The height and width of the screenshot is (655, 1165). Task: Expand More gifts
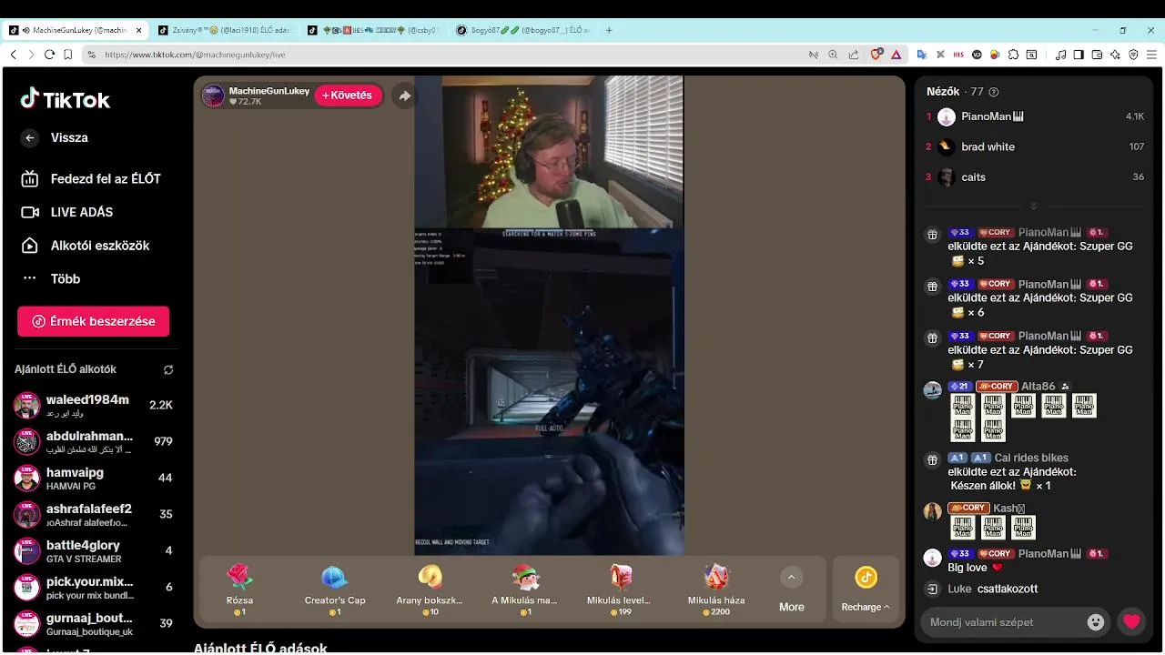[791, 589]
